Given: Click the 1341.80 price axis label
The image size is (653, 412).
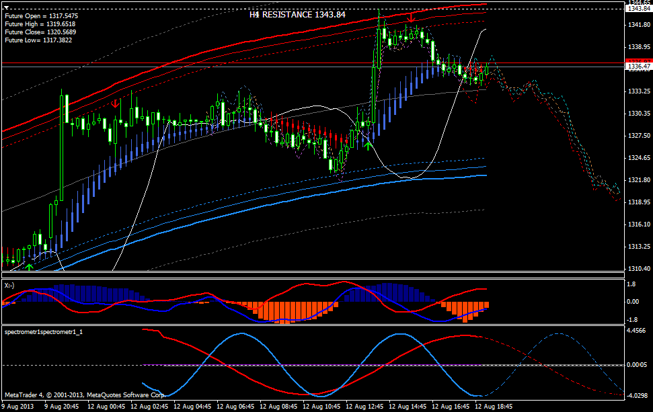Looking at the screenshot, I should click(x=639, y=25).
